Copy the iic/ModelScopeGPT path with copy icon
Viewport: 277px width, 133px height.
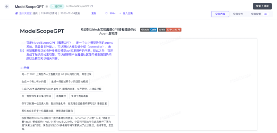pos(91,6)
